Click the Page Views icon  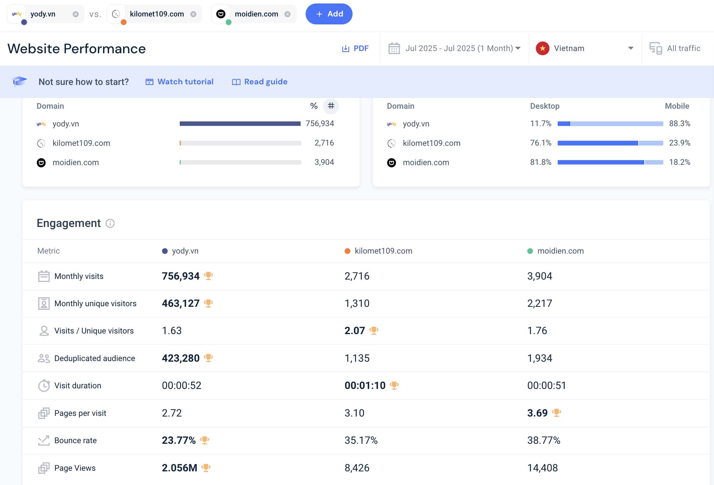click(x=44, y=468)
